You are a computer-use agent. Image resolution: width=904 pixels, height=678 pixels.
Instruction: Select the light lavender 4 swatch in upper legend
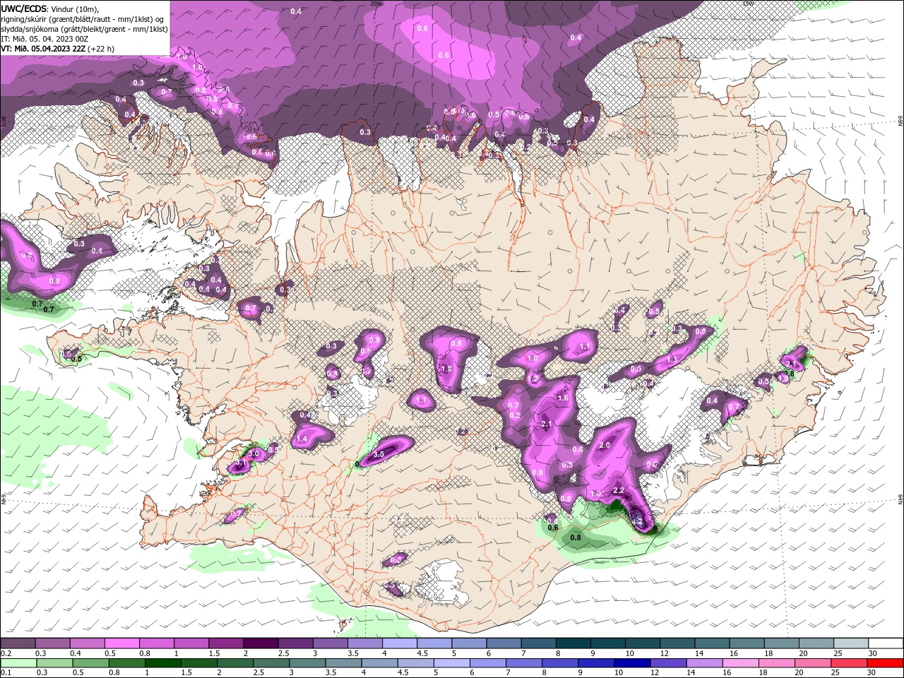399,643
